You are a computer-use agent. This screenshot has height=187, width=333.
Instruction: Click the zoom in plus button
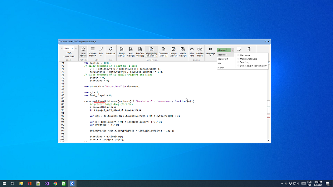pos(76,48)
